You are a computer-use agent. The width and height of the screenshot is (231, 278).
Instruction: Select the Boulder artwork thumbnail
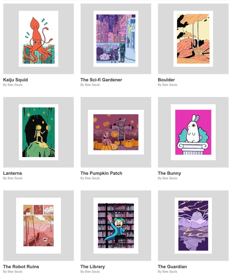(193, 39)
